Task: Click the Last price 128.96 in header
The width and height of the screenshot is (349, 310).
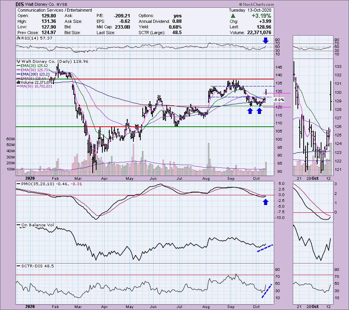Action: pos(264,27)
